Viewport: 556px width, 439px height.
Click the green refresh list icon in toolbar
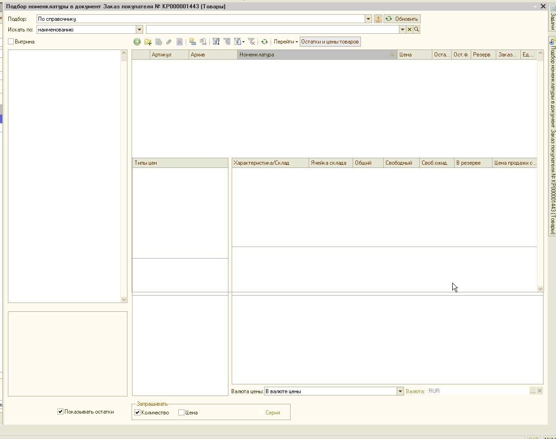click(264, 42)
